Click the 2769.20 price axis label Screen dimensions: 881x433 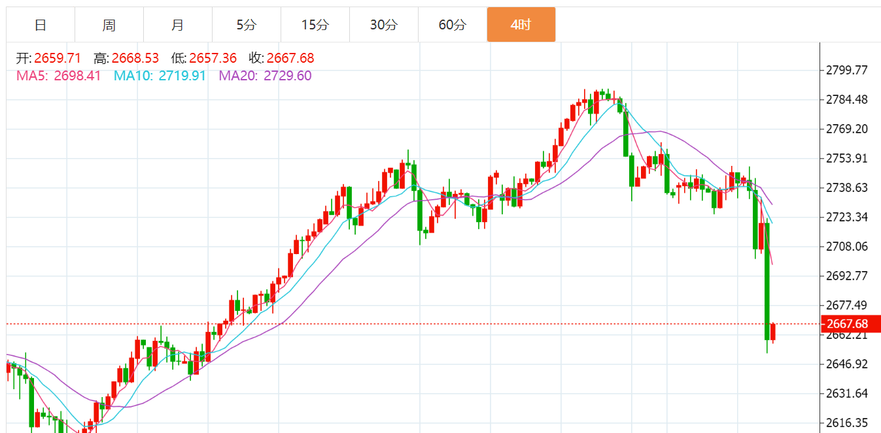tap(847, 129)
